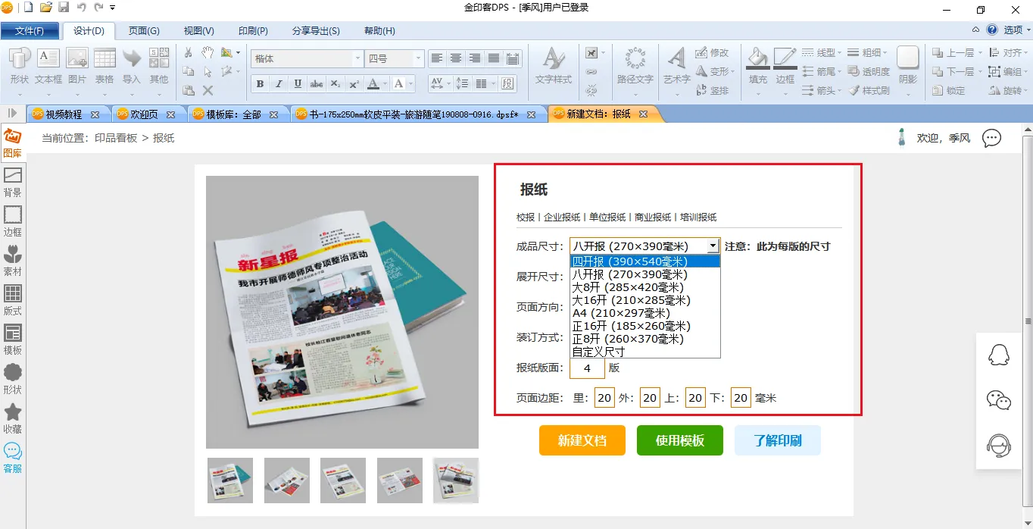Open the 边框 sidebar panel
Image resolution: width=1033 pixels, height=529 pixels.
coord(12,221)
